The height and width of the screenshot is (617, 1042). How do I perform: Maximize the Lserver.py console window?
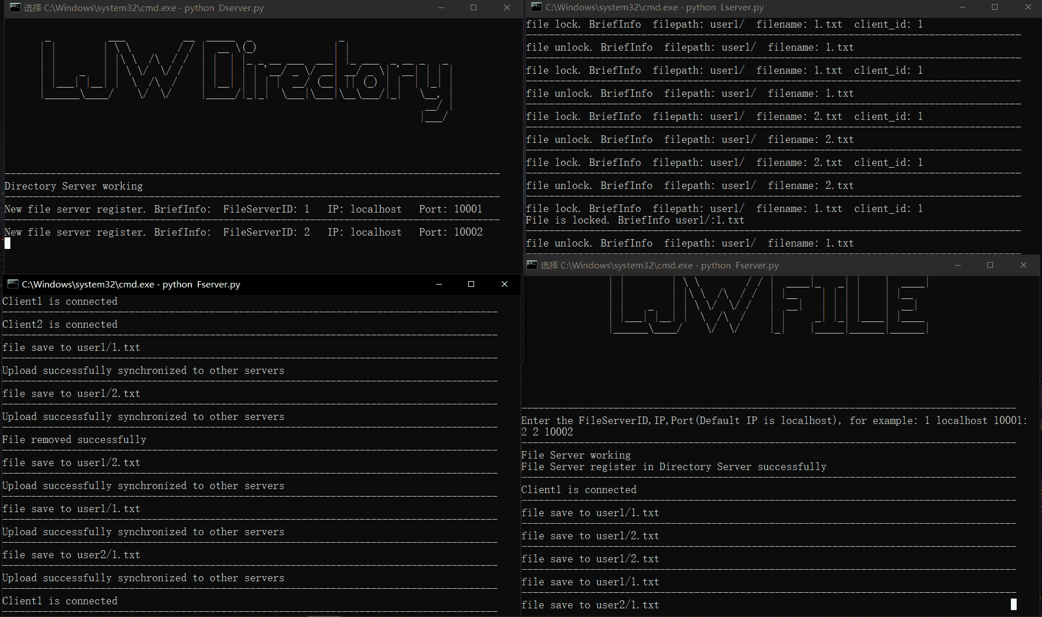click(994, 7)
